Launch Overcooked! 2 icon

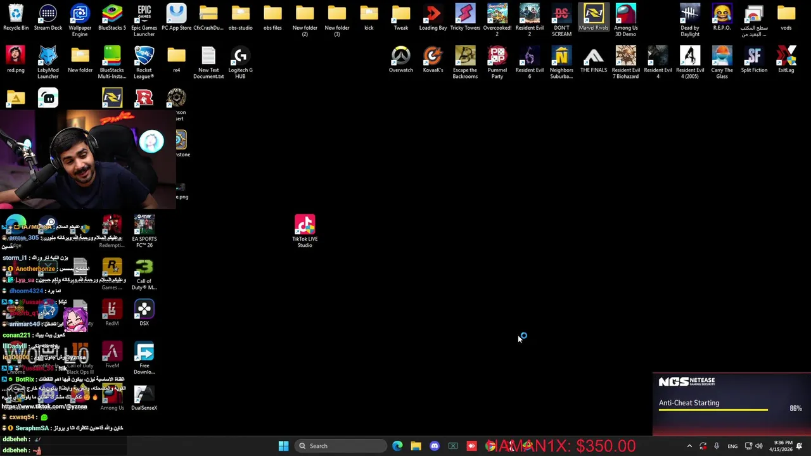[x=497, y=20]
